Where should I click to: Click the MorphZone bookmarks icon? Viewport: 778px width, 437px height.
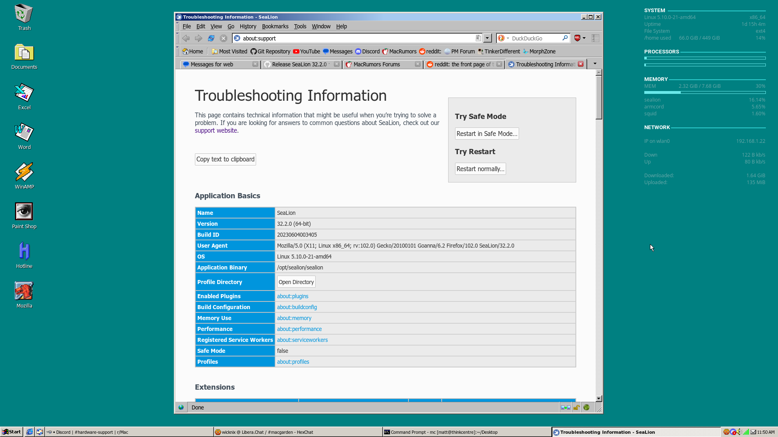[x=526, y=51]
